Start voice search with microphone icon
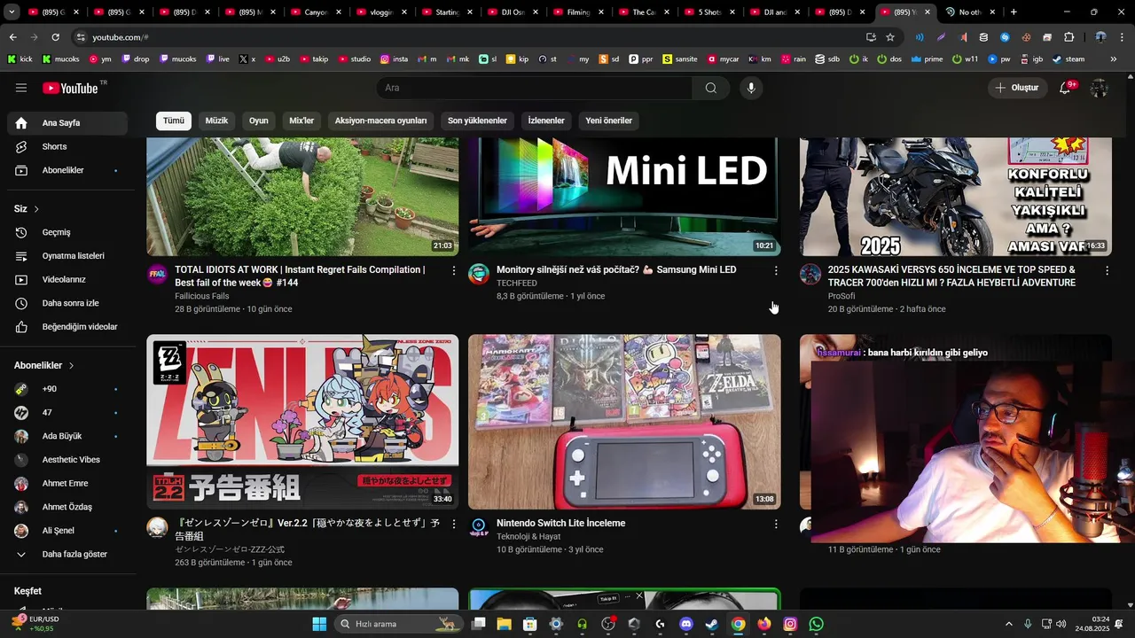Image resolution: width=1135 pixels, height=638 pixels. point(751,88)
